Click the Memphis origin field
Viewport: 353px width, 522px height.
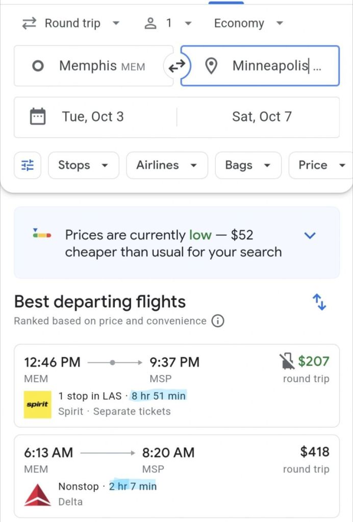tap(94, 66)
